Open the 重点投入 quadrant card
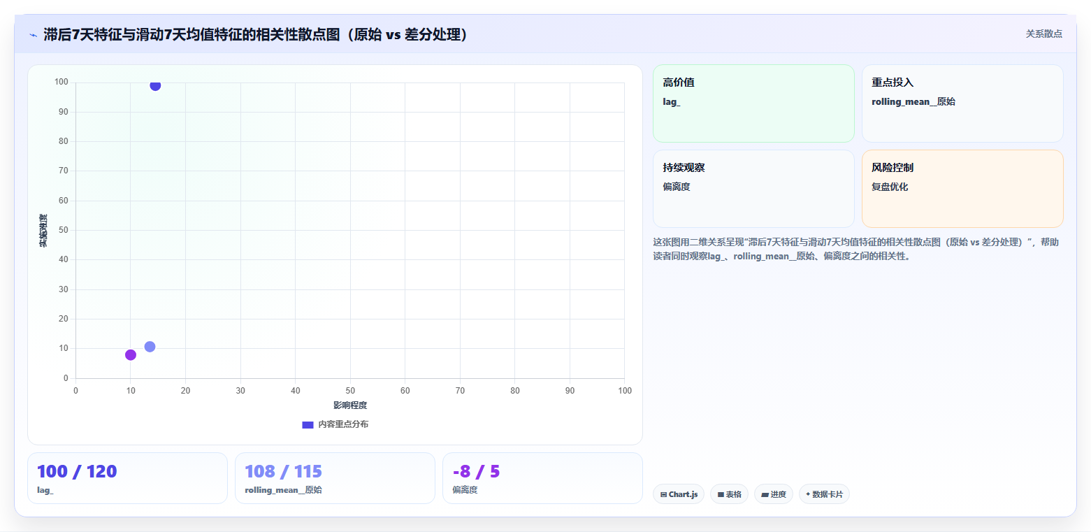This screenshot has width=1091, height=532. (962, 103)
